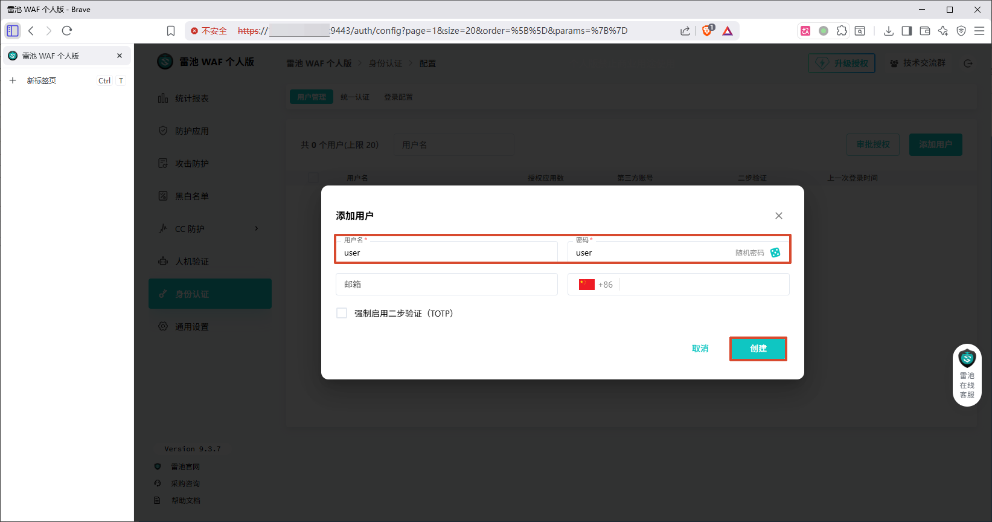Open 人机验证 in sidebar
The image size is (992, 522).
click(x=210, y=262)
